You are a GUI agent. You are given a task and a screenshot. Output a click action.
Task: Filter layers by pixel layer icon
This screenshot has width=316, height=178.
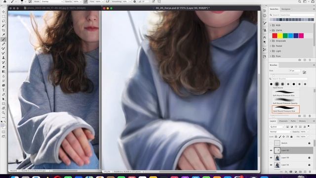point(287,127)
